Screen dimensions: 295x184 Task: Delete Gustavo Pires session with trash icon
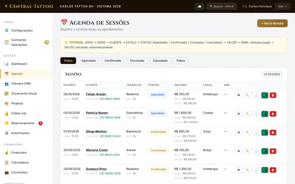click(x=273, y=170)
